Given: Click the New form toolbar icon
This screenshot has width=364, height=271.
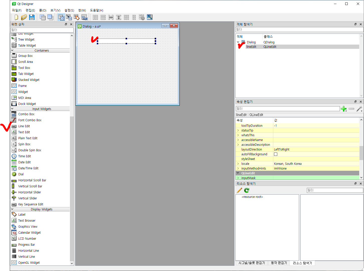Looking at the screenshot, I should tap(16, 17).
